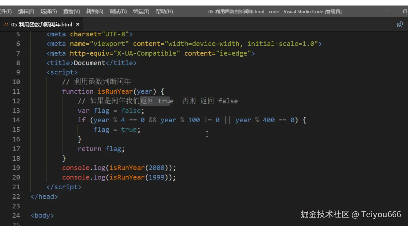Open the 帮助(H) menu

(x=164, y=11)
